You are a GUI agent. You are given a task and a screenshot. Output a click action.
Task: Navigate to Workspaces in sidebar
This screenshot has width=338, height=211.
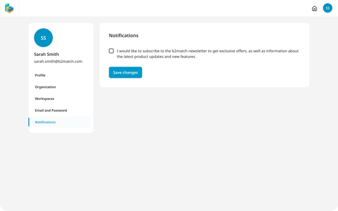(x=44, y=99)
